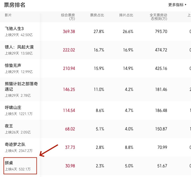Select box office value 210.94
The height and width of the screenshot is (177, 191).
click(x=69, y=68)
